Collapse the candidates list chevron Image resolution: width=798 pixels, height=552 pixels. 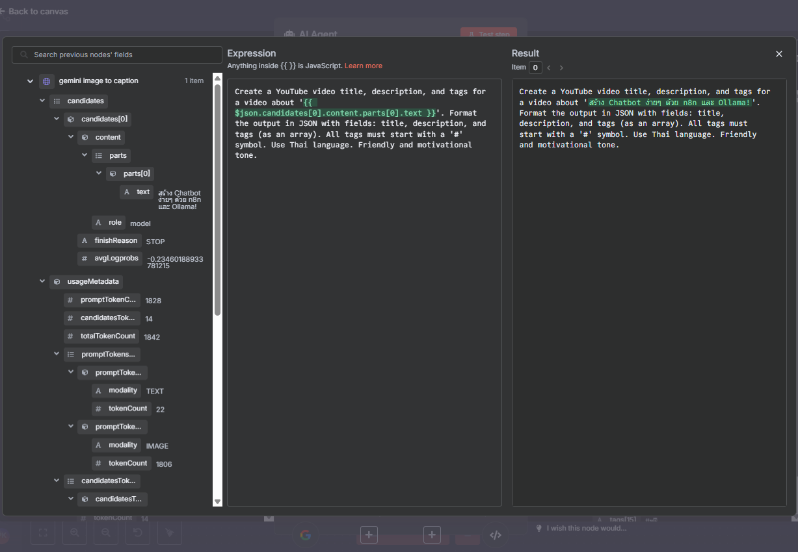[43, 101]
